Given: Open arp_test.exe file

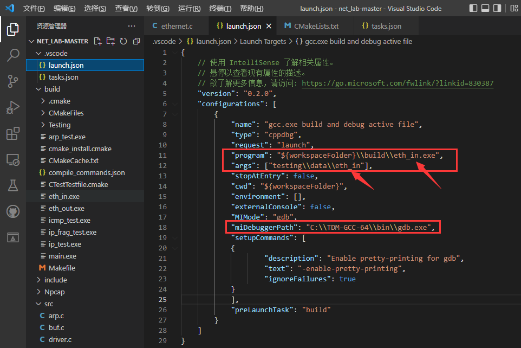Looking at the screenshot, I should click(x=85, y=137).
